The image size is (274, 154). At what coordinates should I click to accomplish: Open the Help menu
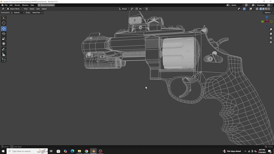(x=32, y=5)
